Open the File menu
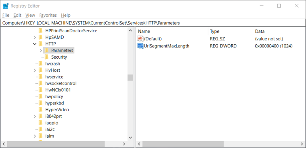 tap(6, 15)
